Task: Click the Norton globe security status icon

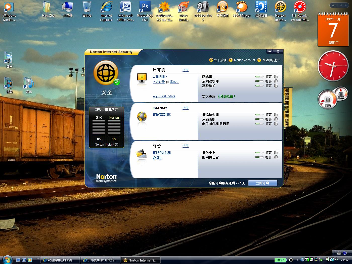Action: tap(106, 73)
